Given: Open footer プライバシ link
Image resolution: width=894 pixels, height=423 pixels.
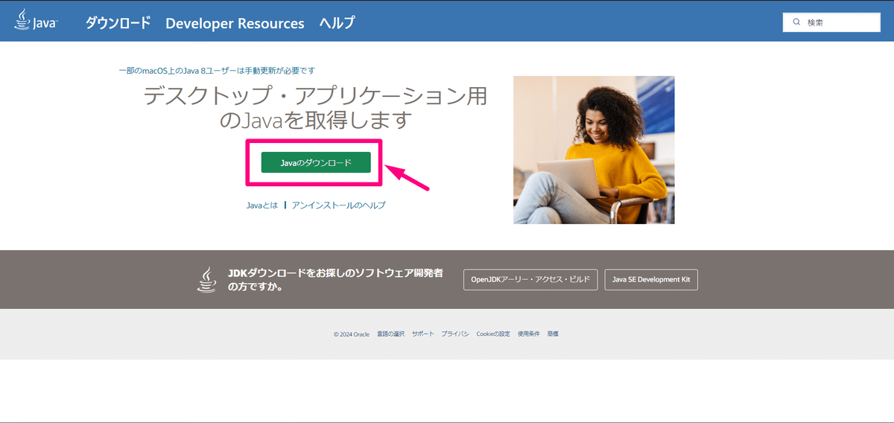Looking at the screenshot, I should click(455, 334).
